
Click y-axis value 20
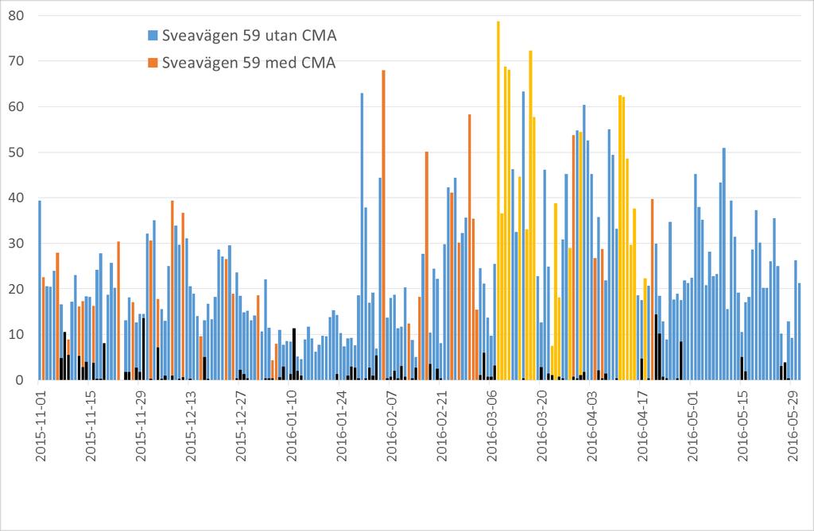point(16,289)
